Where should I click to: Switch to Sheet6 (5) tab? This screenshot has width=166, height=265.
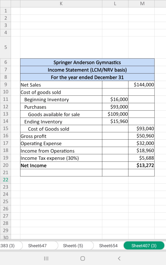point(73,245)
